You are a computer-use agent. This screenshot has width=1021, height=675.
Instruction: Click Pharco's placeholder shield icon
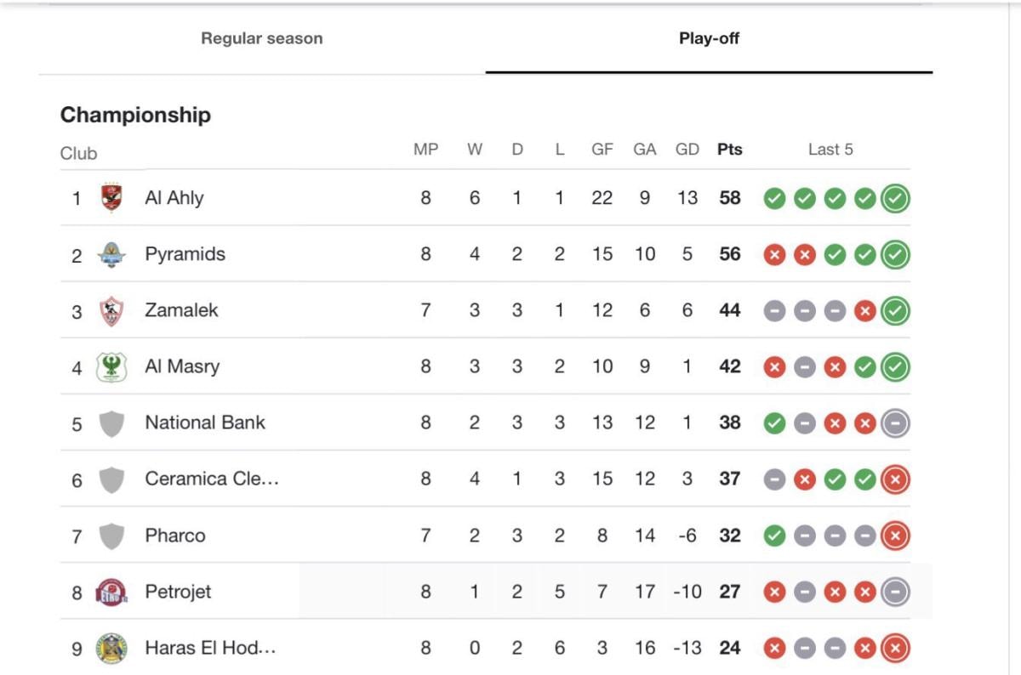[x=111, y=536]
